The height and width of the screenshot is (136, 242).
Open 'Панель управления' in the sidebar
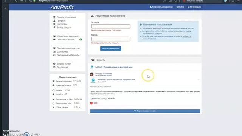tap(67, 17)
